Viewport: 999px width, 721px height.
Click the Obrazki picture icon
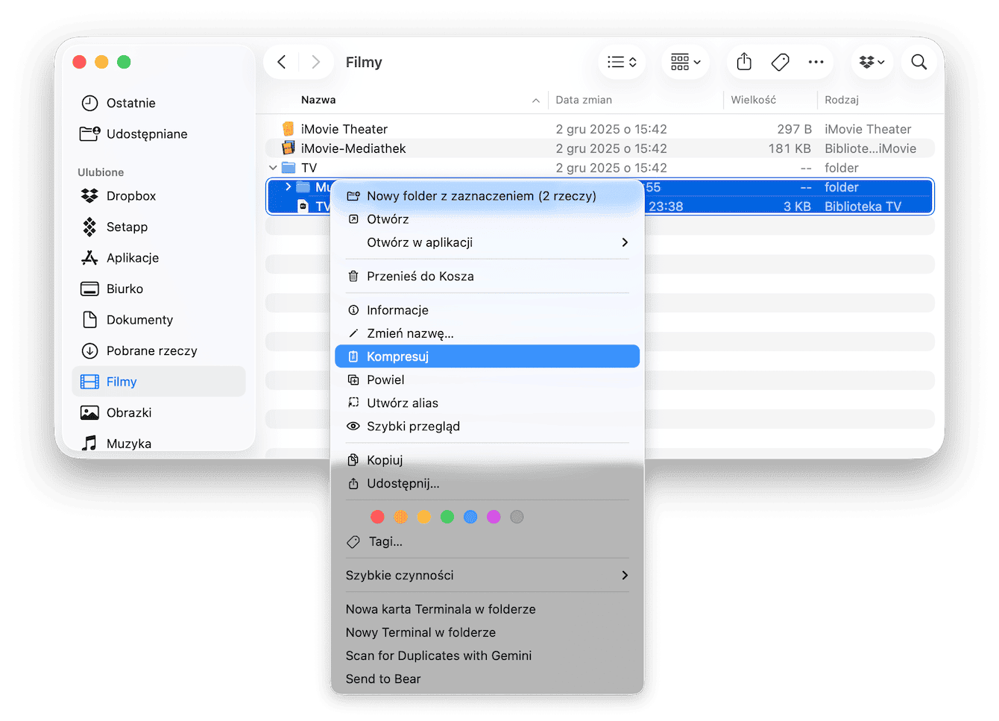pos(89,412)
